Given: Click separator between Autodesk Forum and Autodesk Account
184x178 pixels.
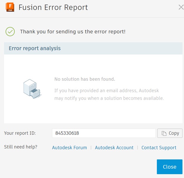Looking at the screenshot, I should point(91,148).
